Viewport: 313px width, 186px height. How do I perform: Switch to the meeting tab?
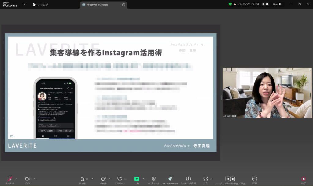tap(40, 5)
